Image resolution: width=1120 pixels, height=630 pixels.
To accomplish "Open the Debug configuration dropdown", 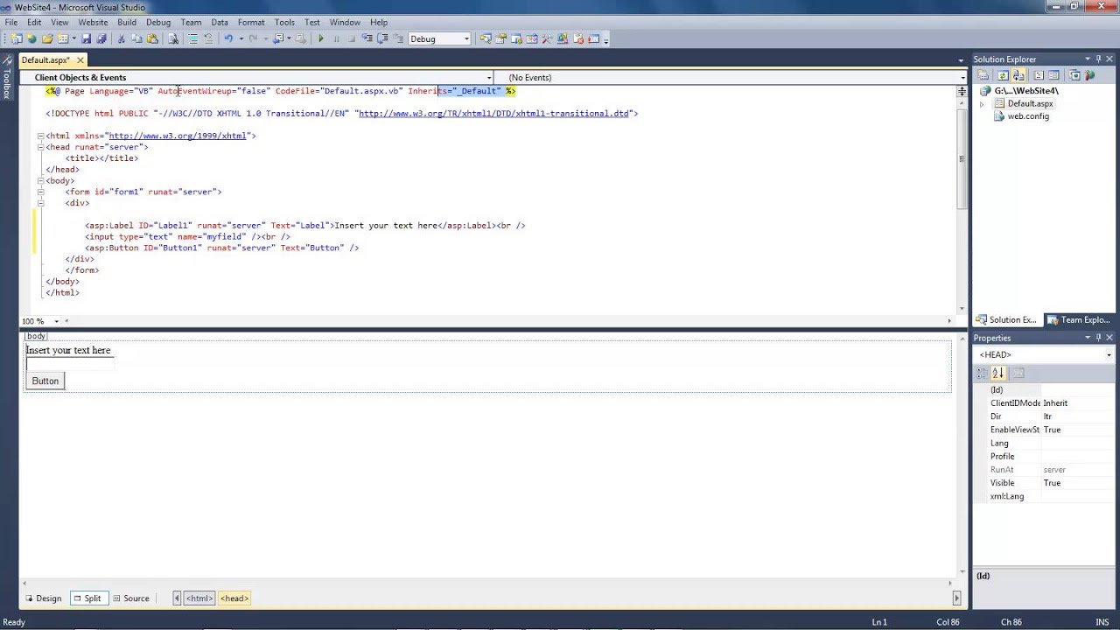I will pyautogui.click(x=466, y=38).
